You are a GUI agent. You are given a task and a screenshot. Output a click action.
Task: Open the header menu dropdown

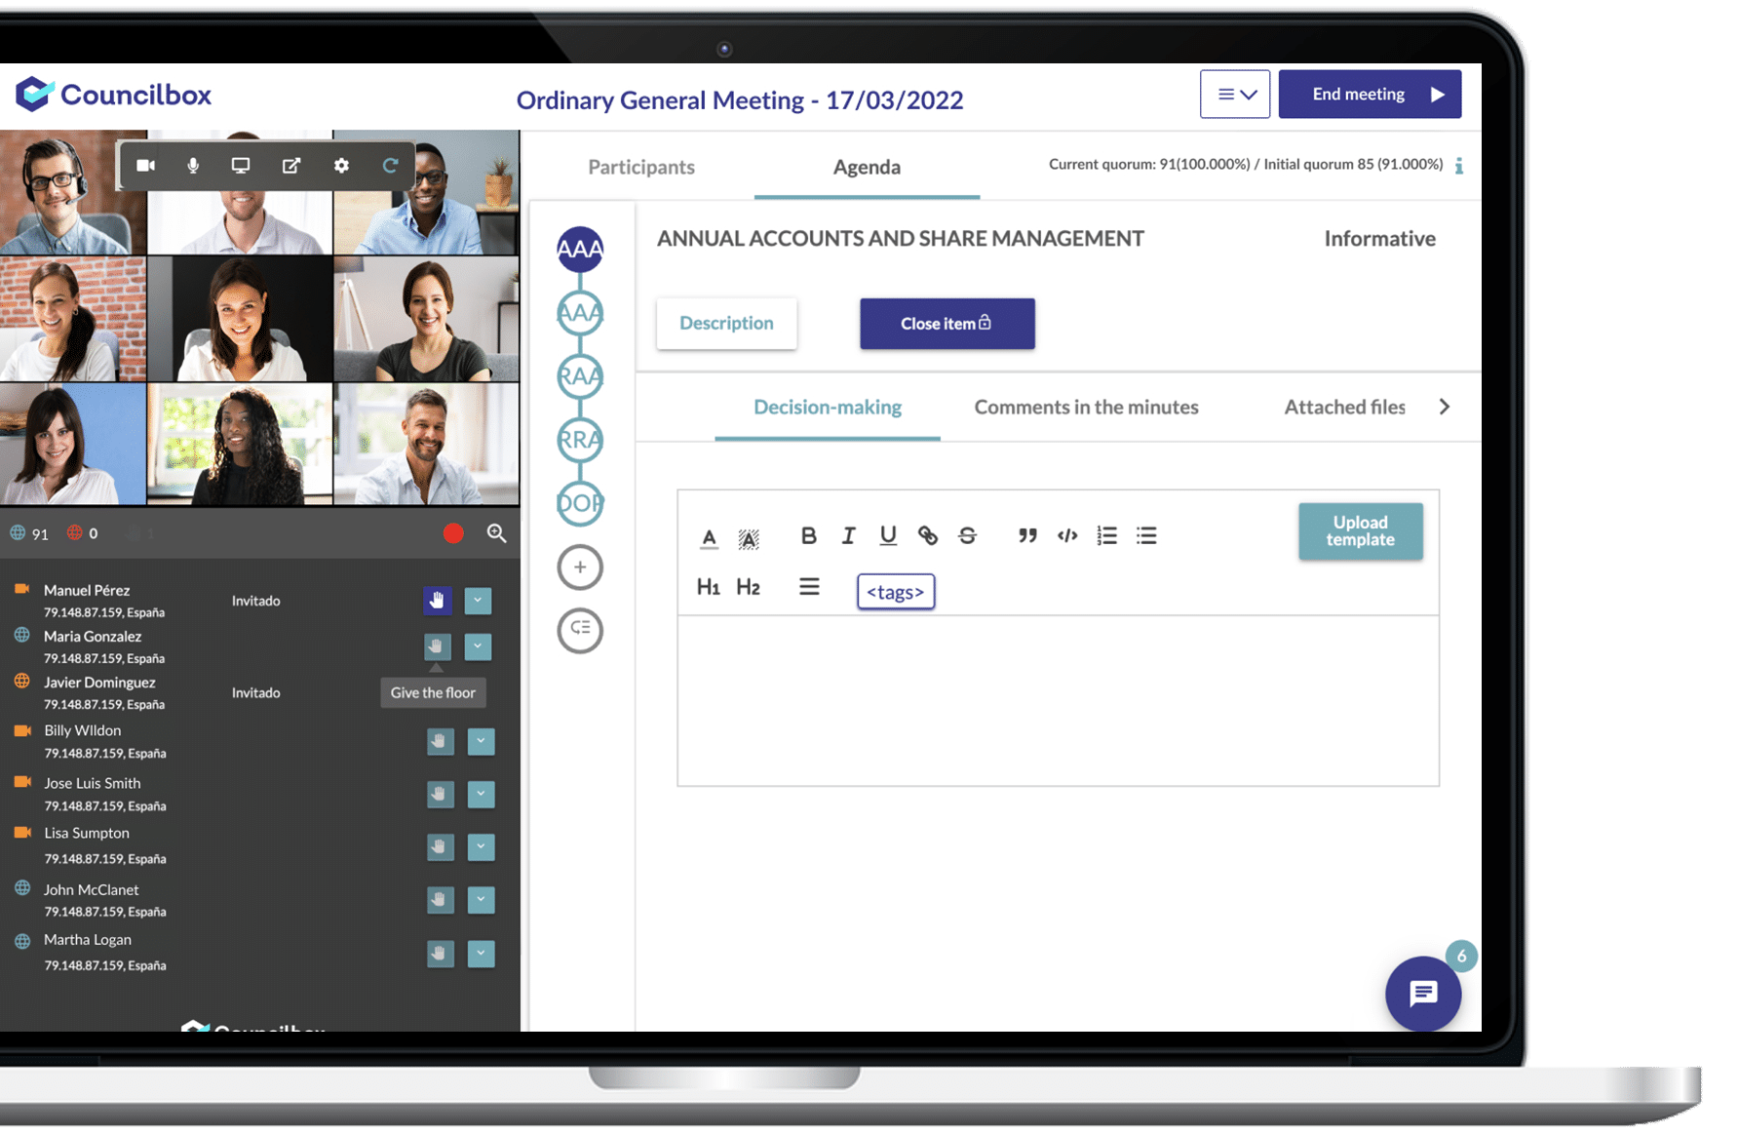tap(1234, 95)
